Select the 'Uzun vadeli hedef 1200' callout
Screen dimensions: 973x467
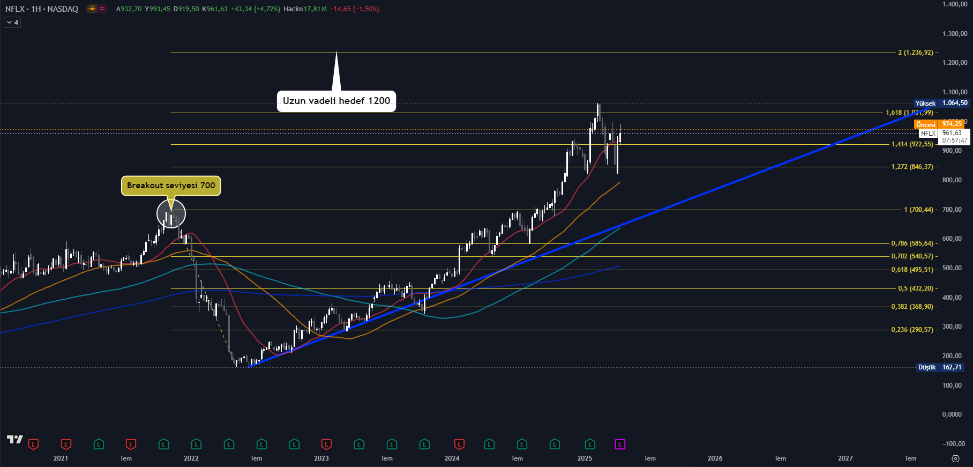click(x=336, y=101)
